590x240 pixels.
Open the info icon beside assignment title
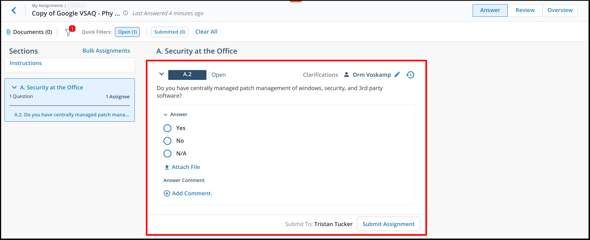(x=126, y=13)
